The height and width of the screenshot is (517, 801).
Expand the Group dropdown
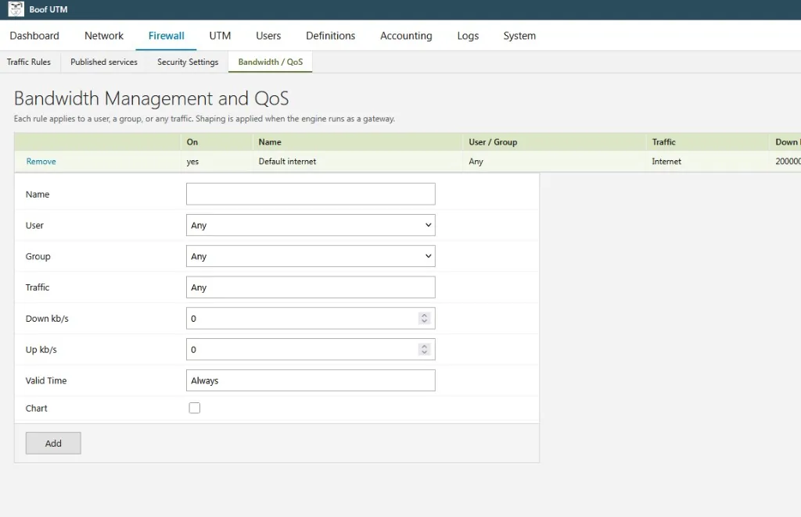pyautogui.click(x=311, y=256)
